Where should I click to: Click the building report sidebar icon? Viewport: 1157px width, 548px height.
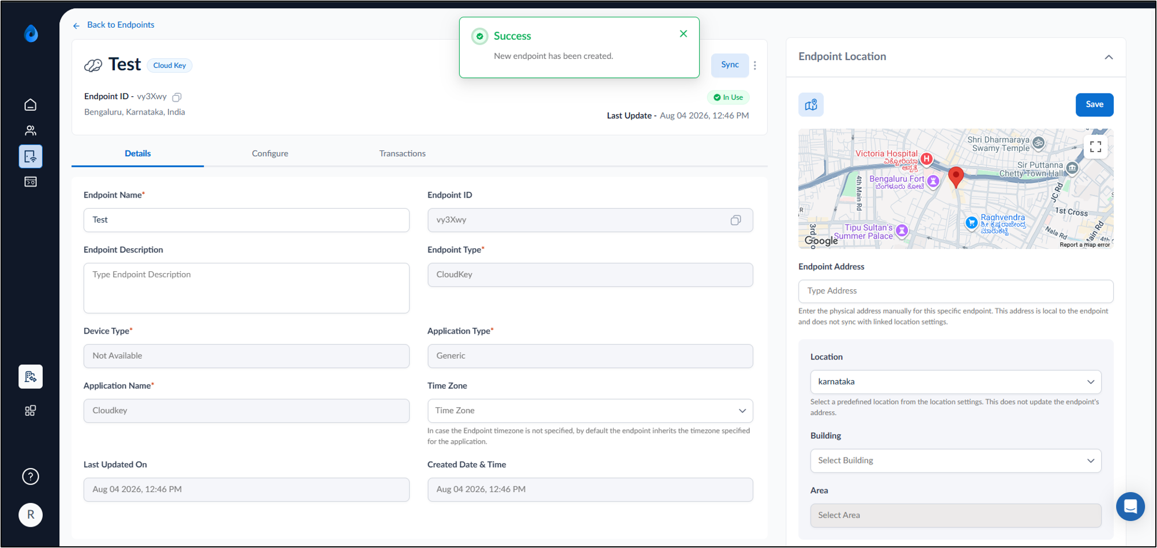pyautogui.click(x=31, y=377)
